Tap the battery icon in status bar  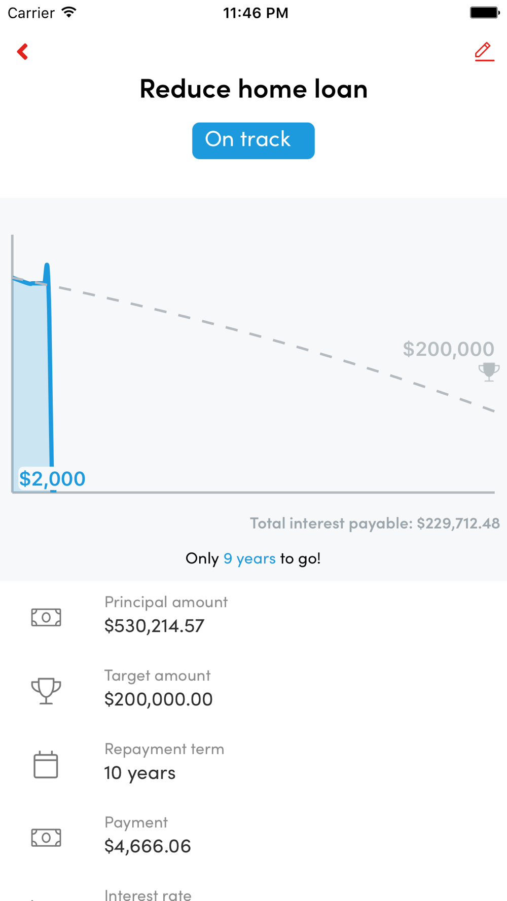[484, 13]
